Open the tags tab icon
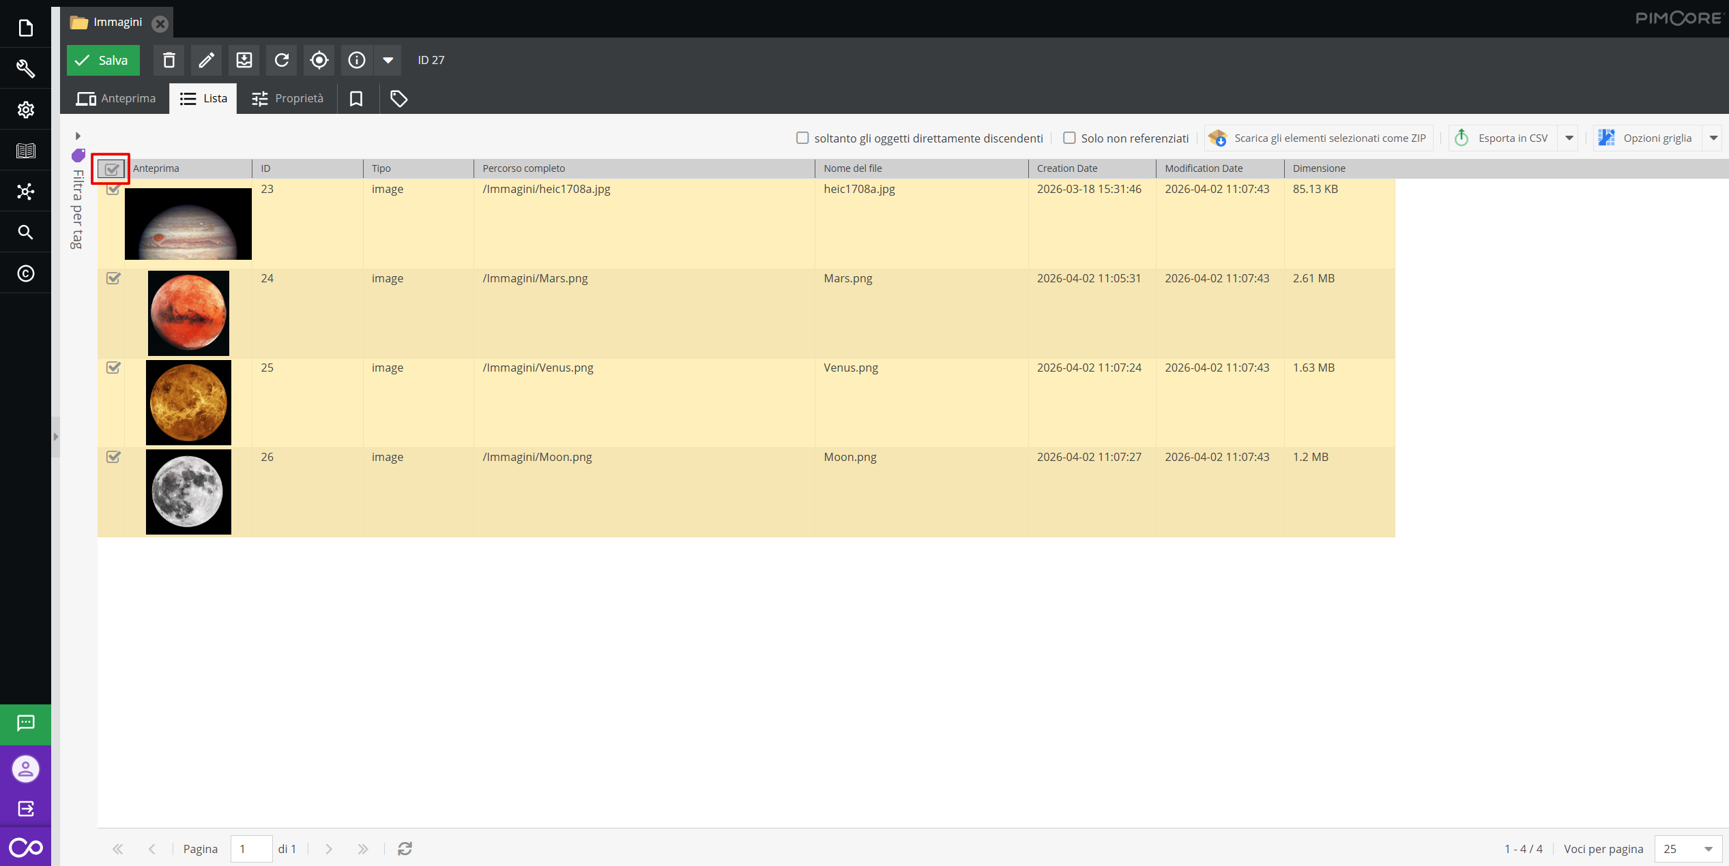The height and width of the screenshot is (866, 1729). (398, 99)
